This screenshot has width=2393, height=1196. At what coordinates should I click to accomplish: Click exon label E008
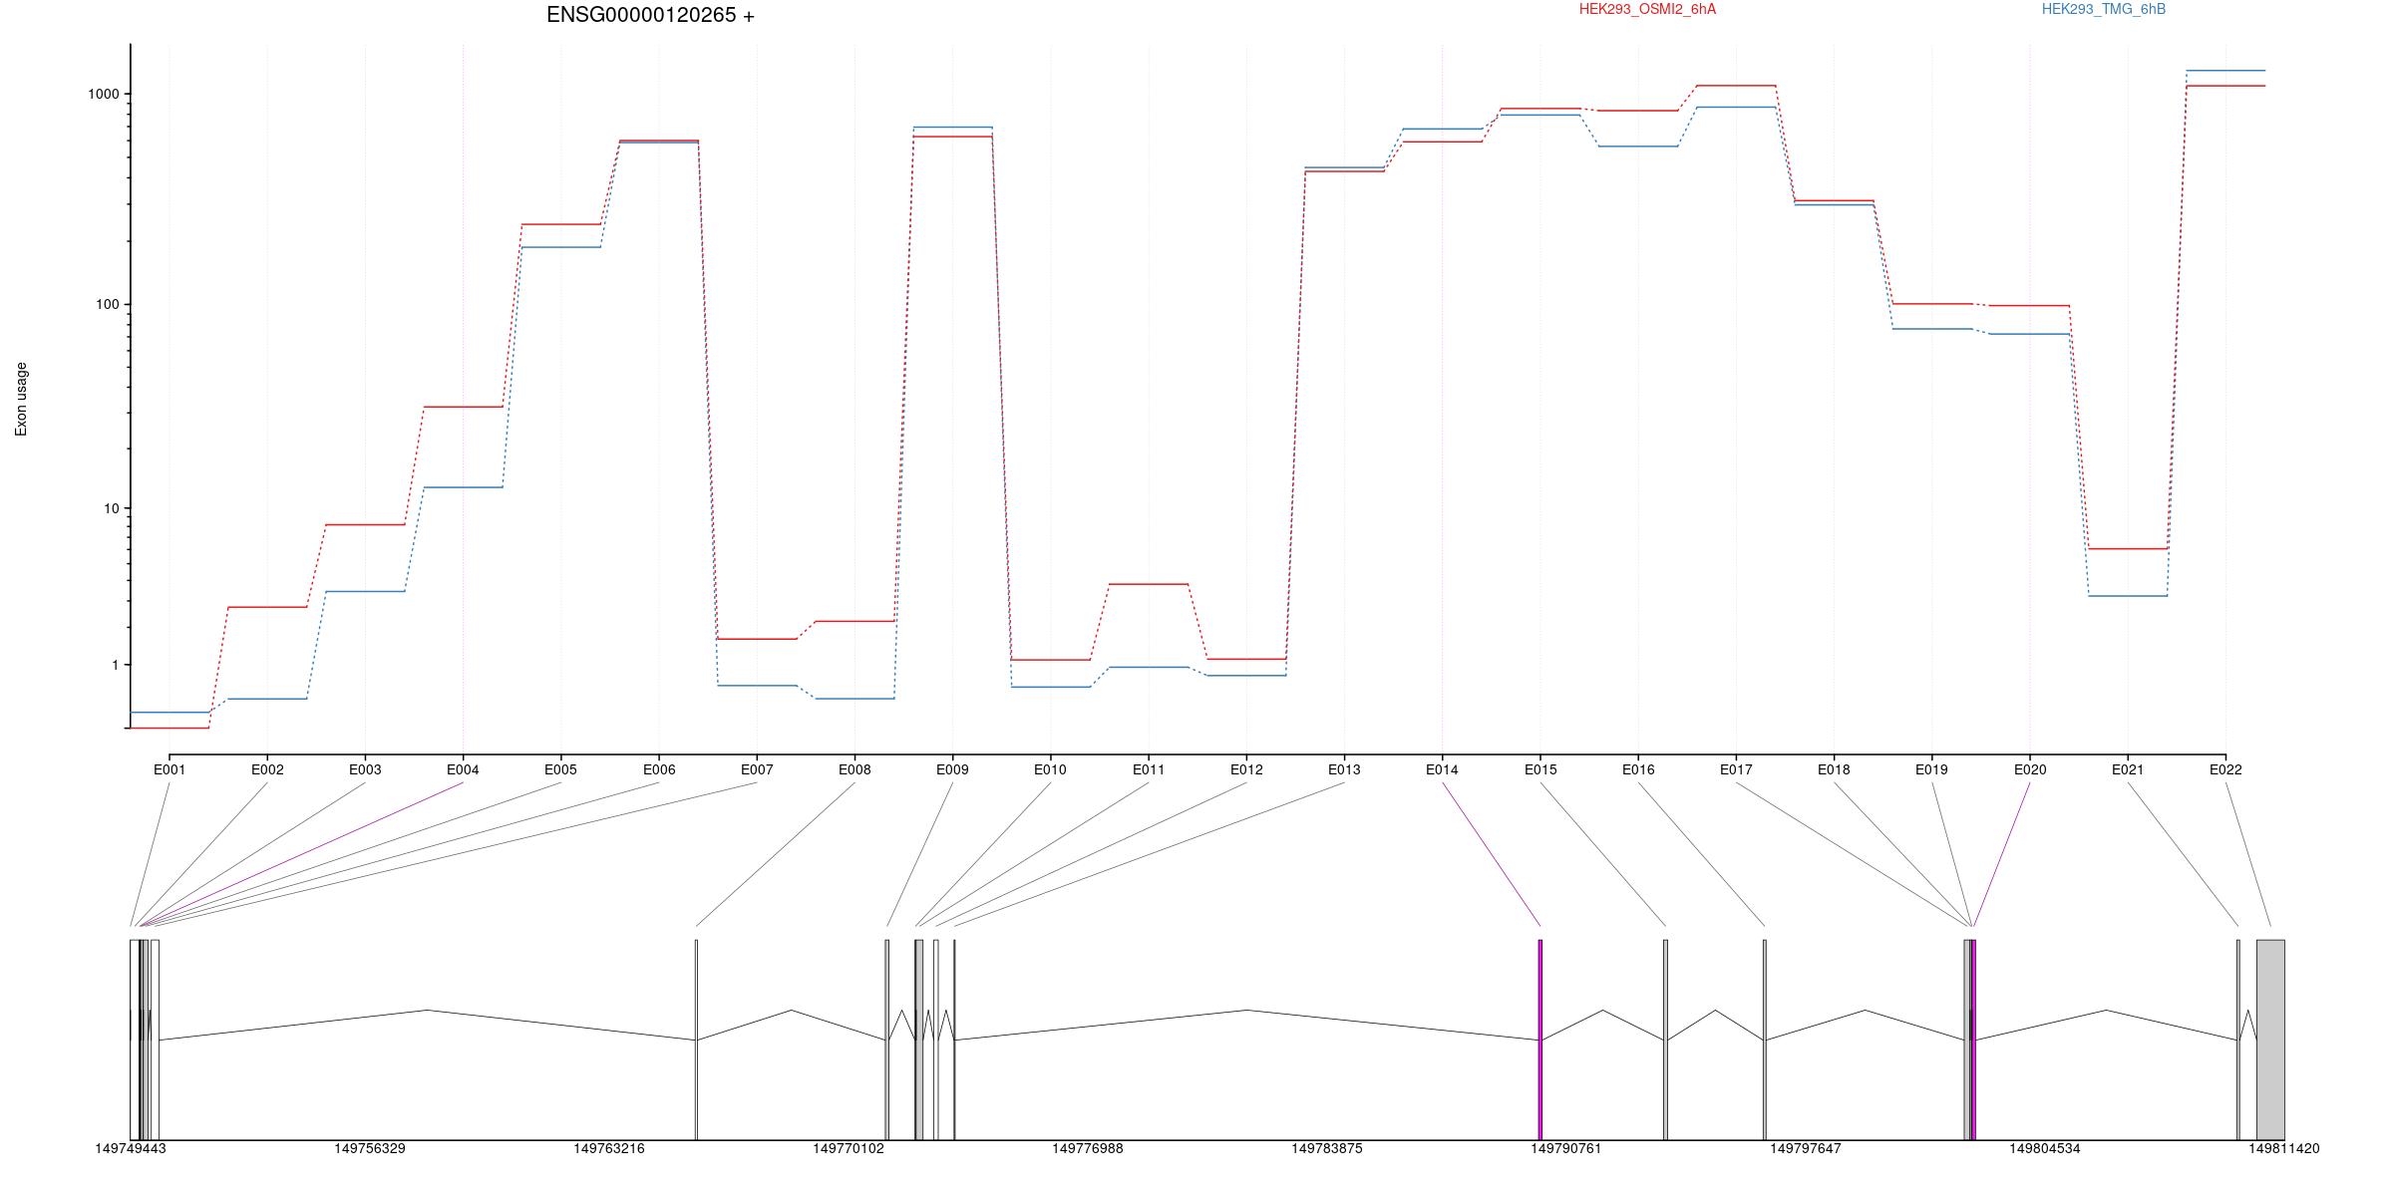pyautogui.click(x=855, y=769)
